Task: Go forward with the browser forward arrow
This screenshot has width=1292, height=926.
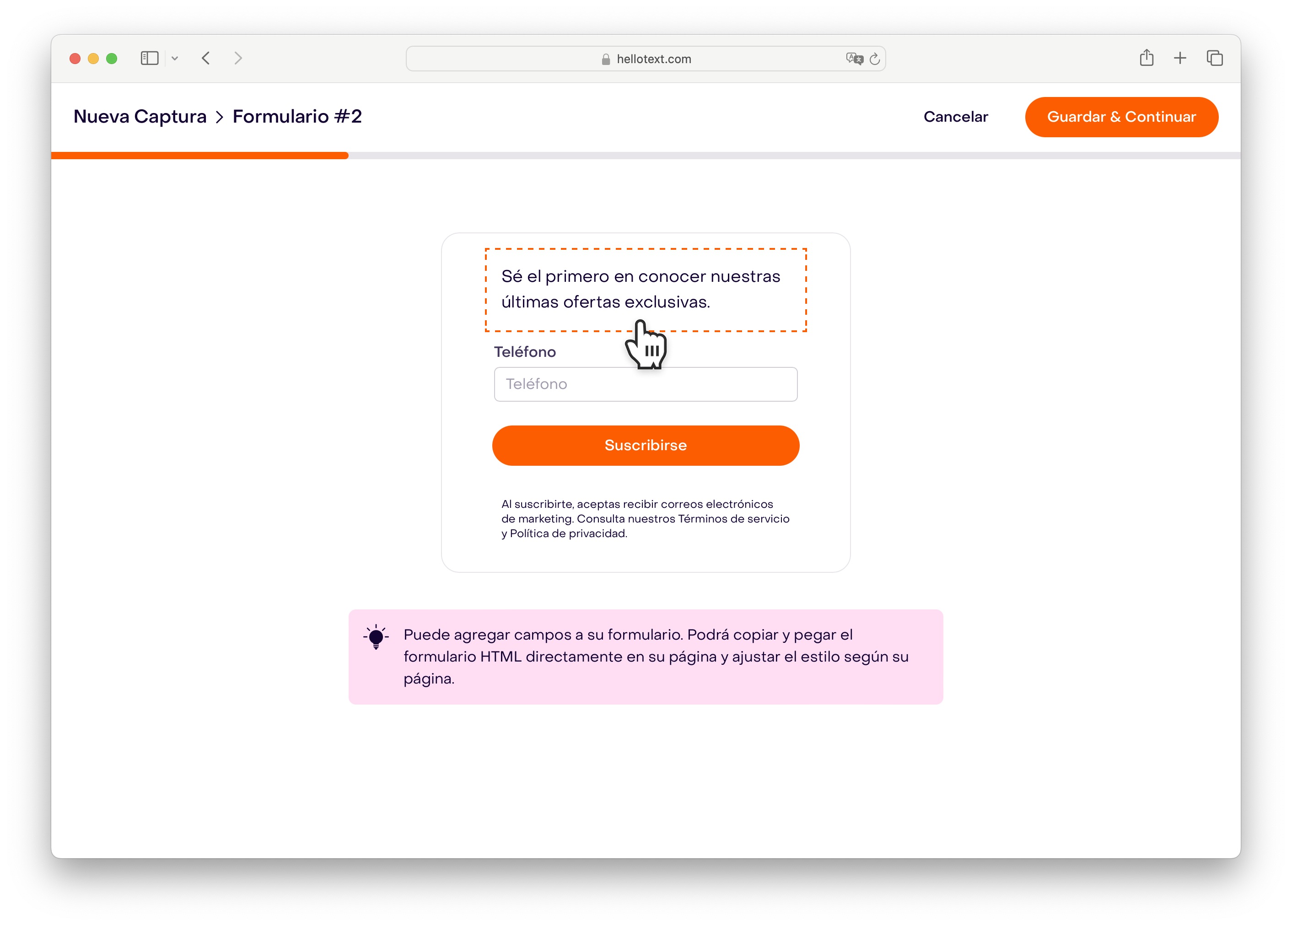Action: click(x=238, y=58)
